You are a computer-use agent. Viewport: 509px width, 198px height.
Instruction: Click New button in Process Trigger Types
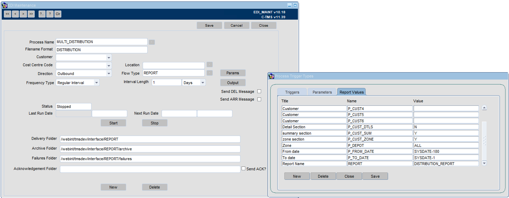click(x=297, y=176)
